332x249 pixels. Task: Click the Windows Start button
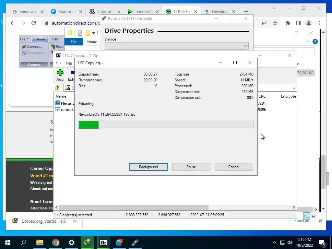click(x=8, y=243)
